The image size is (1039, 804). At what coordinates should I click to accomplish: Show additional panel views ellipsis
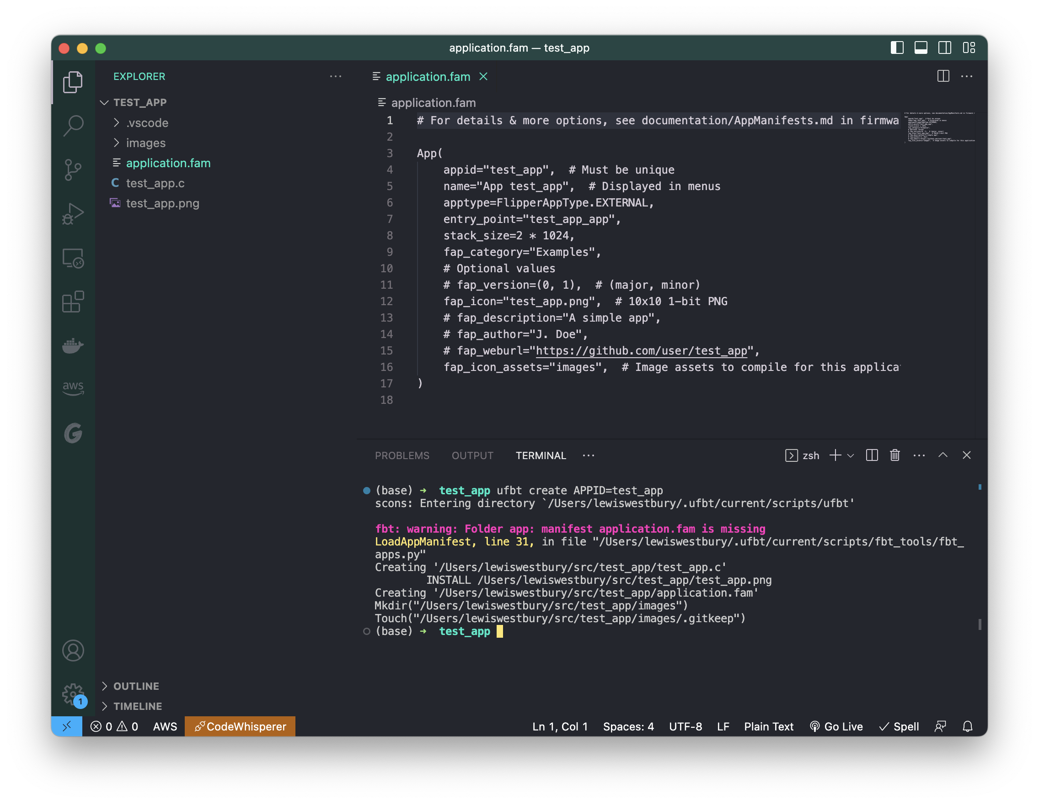(x=589, y=455)
